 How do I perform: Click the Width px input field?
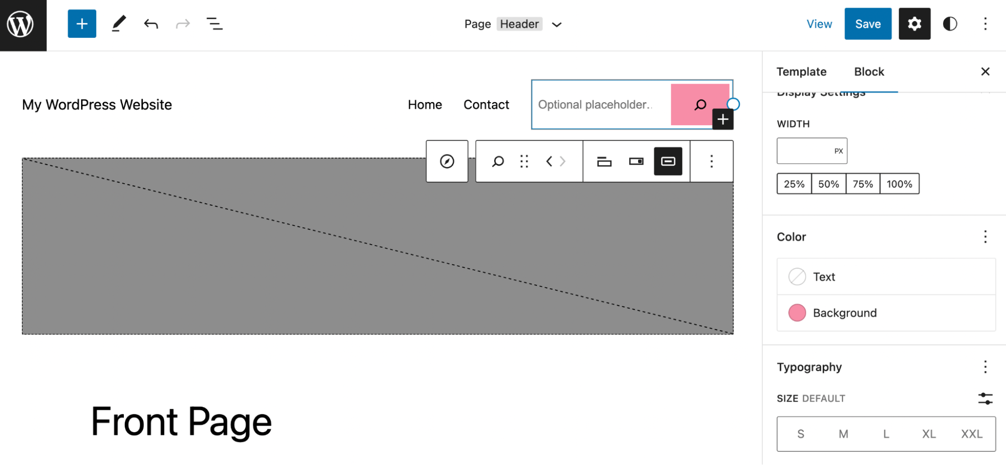812,150
